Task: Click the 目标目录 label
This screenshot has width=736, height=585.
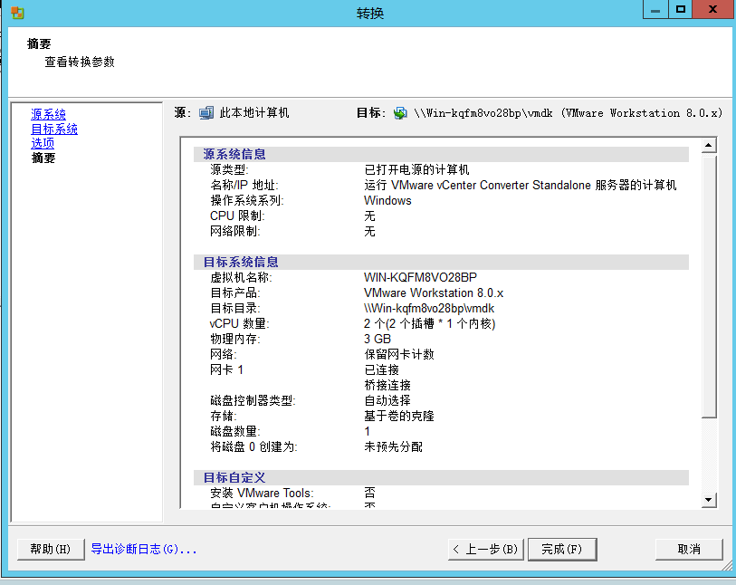Action: click(235, 309)
